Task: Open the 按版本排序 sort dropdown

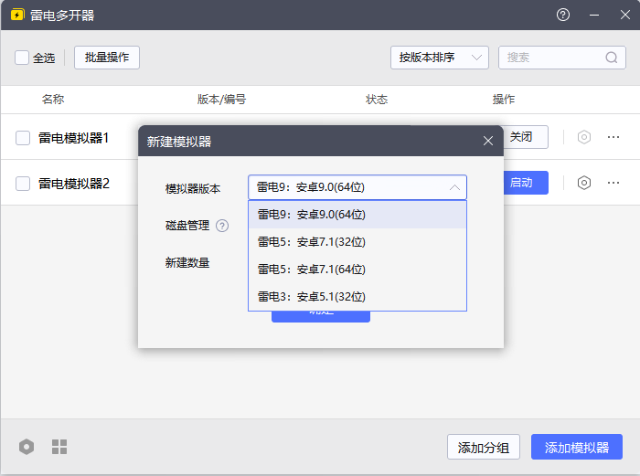Action: [x=439, y=58]
